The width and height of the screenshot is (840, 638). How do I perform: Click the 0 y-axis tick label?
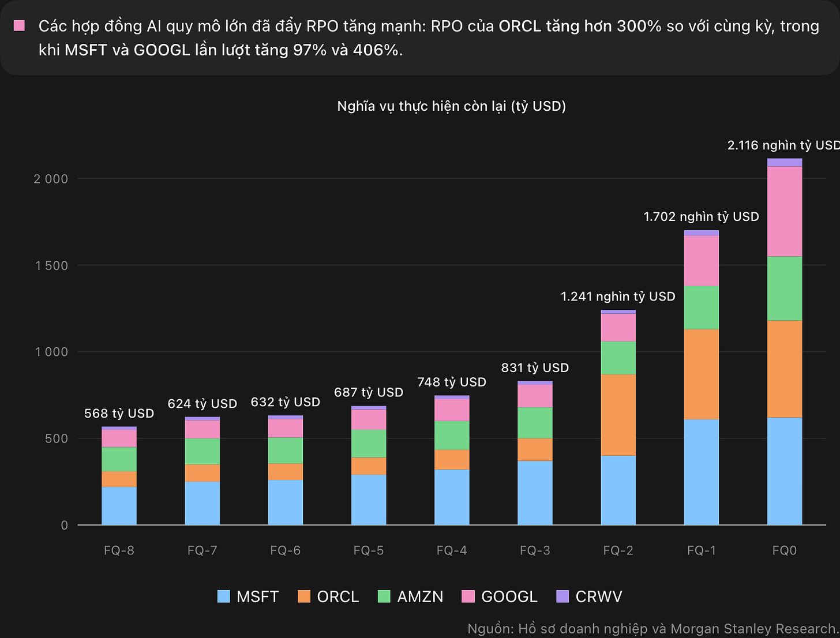[x=65, y=525]
